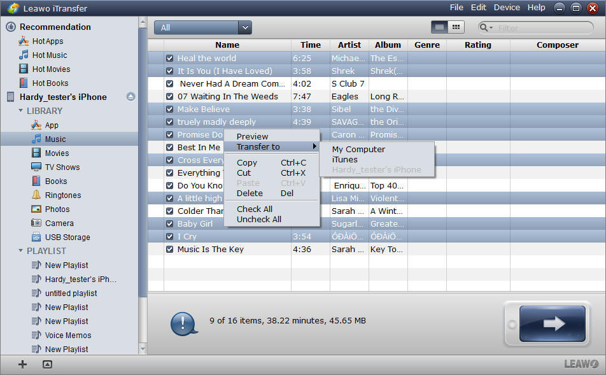Click the filter magnifier icon
The image size is (606, 375).
coord(483,27)
